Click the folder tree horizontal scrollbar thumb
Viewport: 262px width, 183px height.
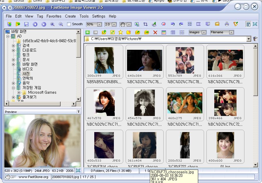click(35, 104)
